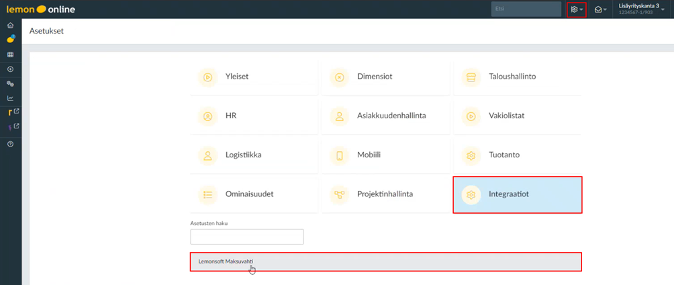Select the Integraatiot settings category
Image resolution: width=674 pixels, height=285 pixels.
point(517,194)
